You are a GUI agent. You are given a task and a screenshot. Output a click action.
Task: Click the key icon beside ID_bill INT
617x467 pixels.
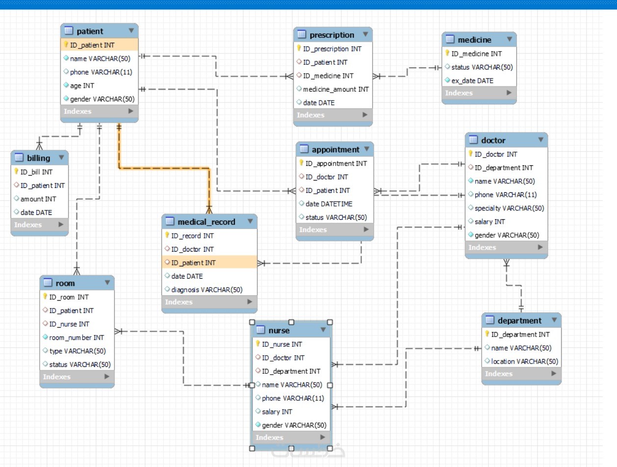tap(16, 172)
